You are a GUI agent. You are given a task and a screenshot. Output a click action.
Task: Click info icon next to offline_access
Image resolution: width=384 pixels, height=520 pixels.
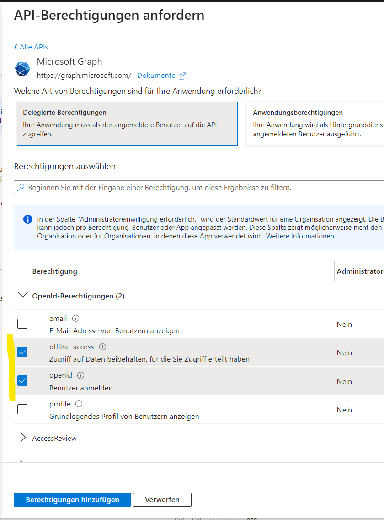pyautogui.click(x=103, y=347)
